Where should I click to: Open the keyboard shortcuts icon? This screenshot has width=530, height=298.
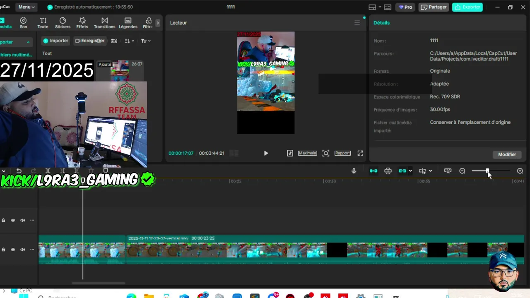388,7
